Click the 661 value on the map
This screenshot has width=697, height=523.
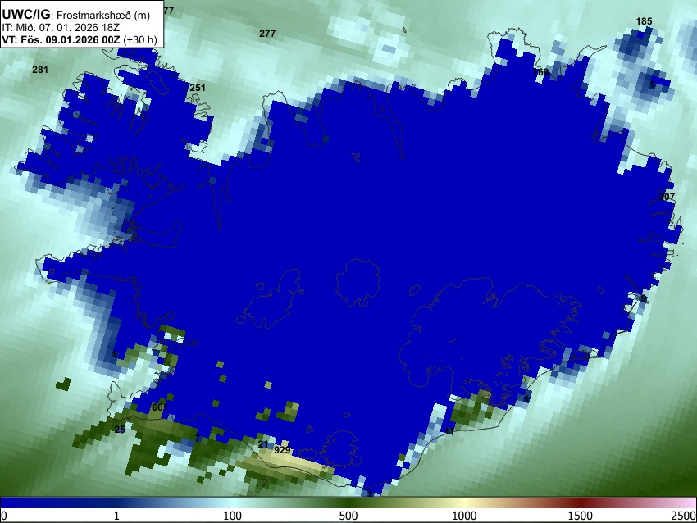tap(160, 407)
